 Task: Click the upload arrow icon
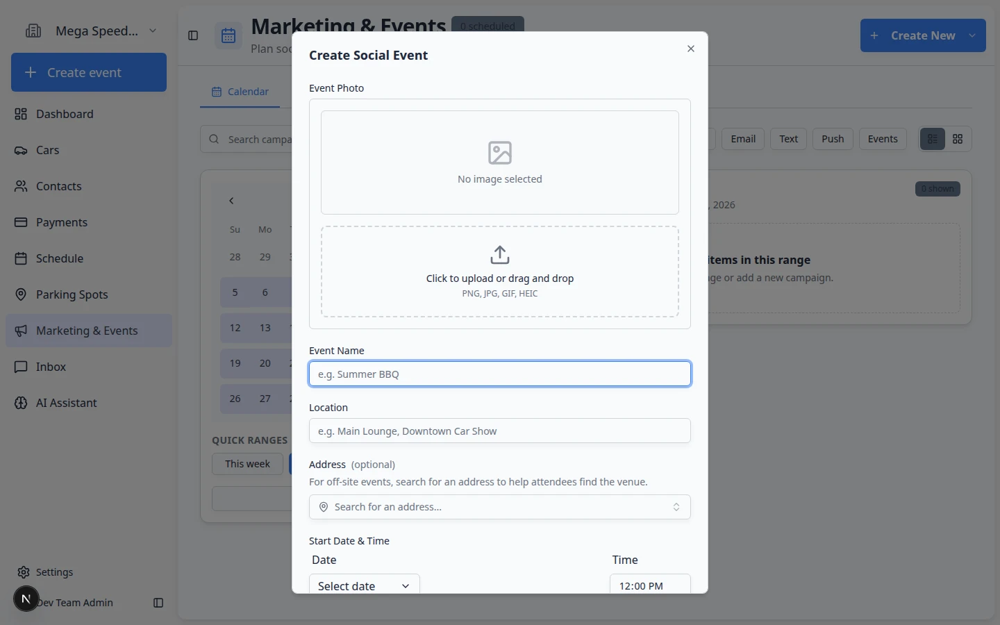pos(500,255)
